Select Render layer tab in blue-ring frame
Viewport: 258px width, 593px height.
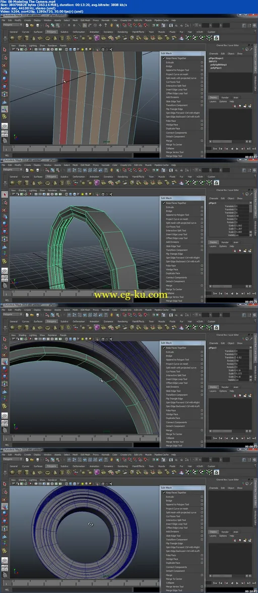click(x=225, y=532)
